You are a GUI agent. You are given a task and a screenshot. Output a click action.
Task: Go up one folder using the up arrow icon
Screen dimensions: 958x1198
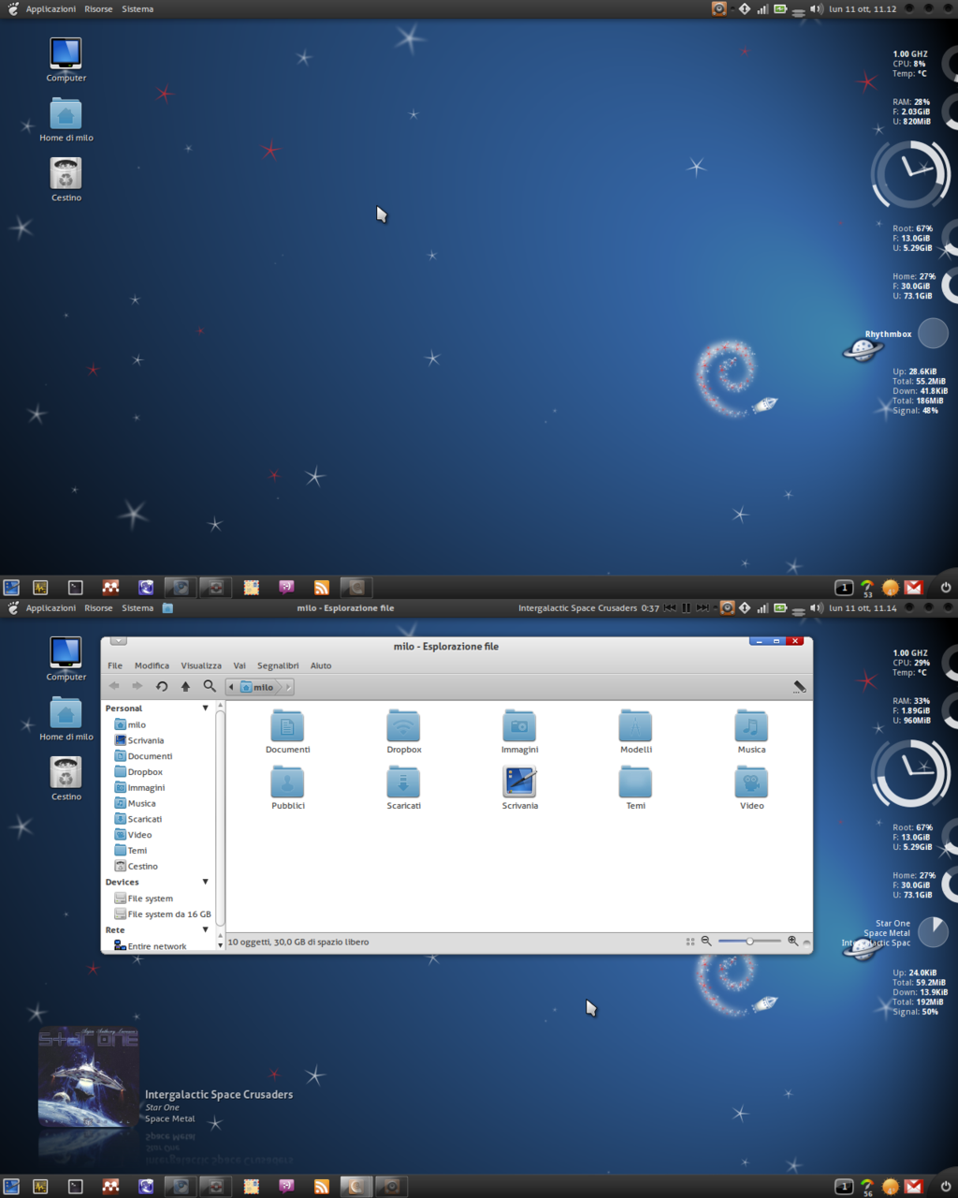pyautogui.click(x=184, y=686)
